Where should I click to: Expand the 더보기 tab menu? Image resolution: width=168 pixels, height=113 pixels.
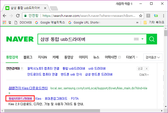[132, 57]
